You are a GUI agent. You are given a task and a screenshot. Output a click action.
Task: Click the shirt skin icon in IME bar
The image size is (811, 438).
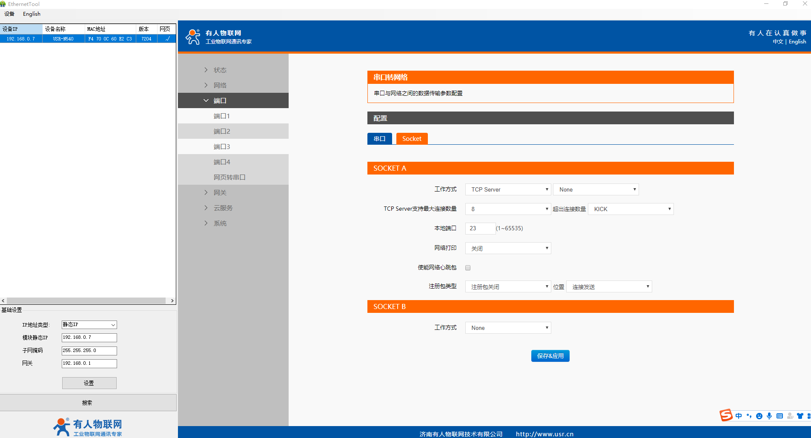click(800, 416)
